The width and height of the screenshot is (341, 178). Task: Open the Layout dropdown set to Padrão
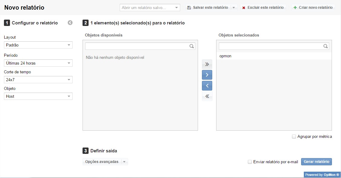click(38, 45)
